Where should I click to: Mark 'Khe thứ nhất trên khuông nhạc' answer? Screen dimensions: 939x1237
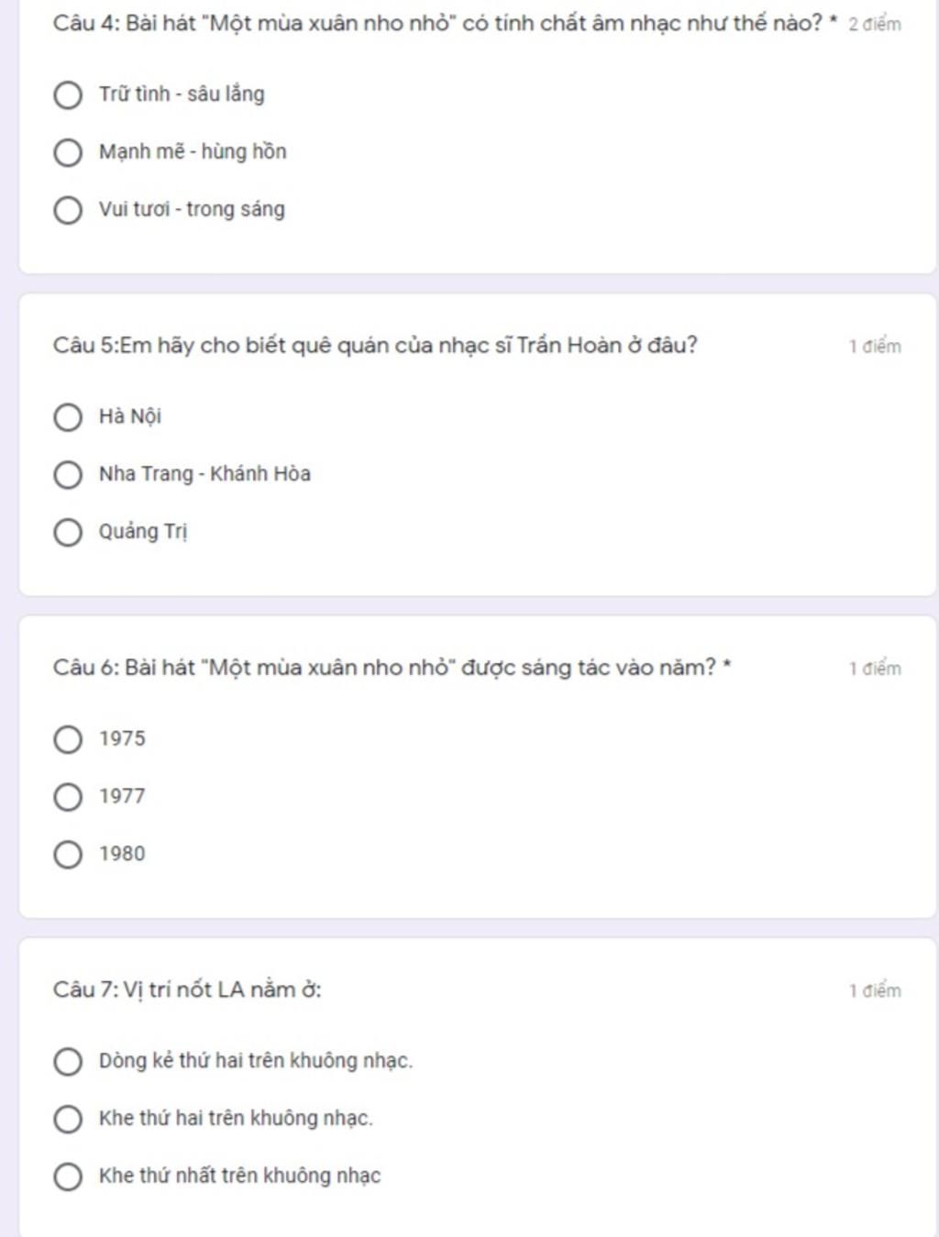(68, 1176)
